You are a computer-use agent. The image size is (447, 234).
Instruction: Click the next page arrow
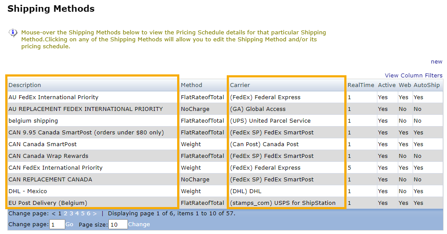(x=94, y=214)
